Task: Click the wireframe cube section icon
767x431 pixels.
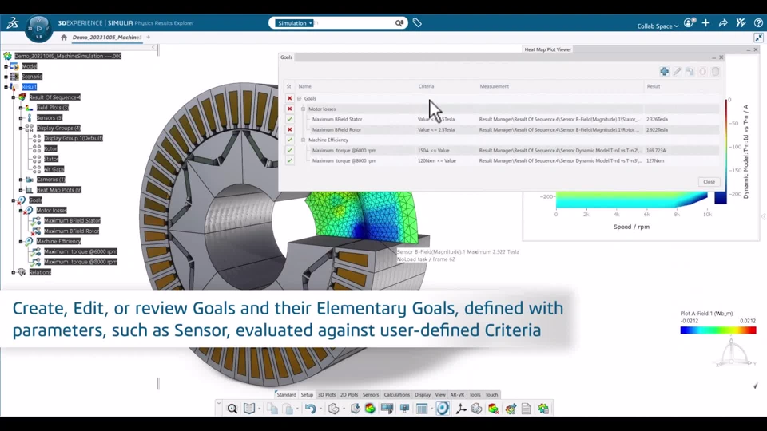Action: tap(476, 409)
